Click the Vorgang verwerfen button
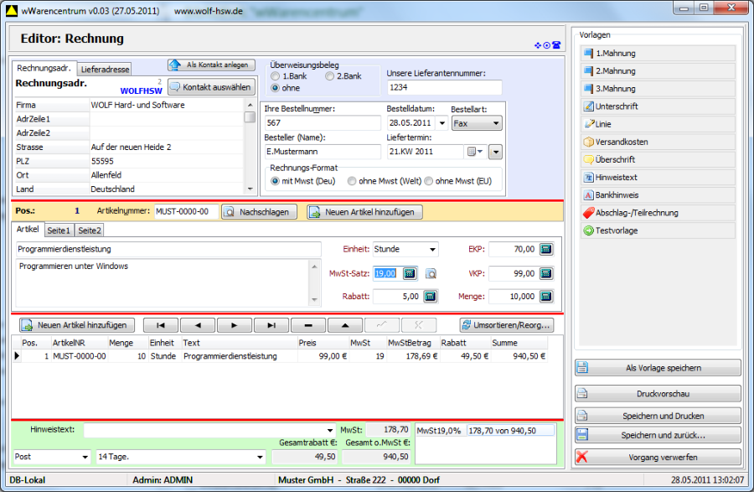 tap(658, 458)
